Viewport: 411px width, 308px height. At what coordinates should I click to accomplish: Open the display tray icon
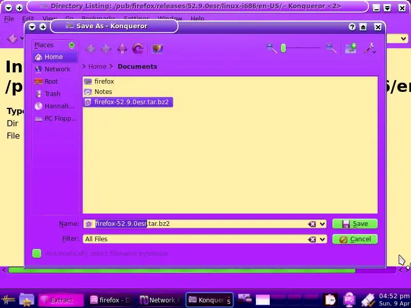pyautogui.click(x=349, y=300)
